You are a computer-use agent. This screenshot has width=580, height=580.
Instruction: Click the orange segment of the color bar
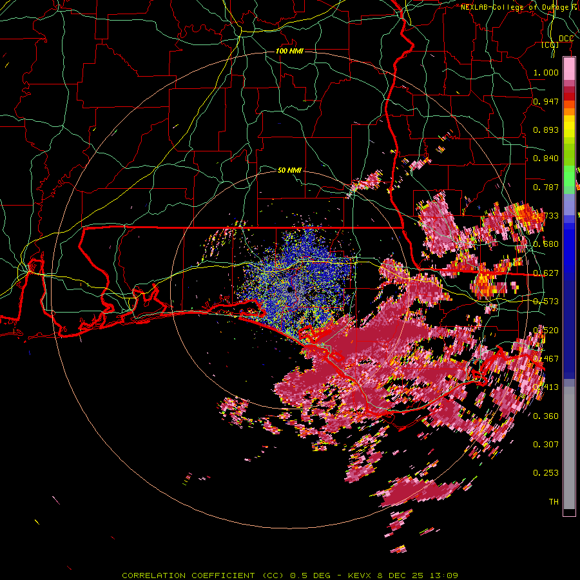569,111
